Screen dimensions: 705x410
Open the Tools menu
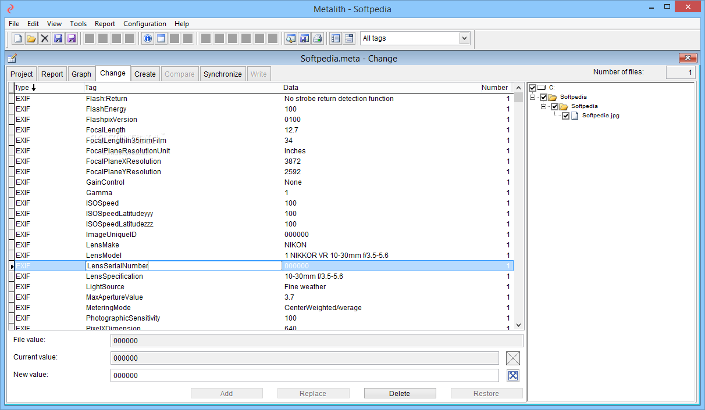pos(79,24)
